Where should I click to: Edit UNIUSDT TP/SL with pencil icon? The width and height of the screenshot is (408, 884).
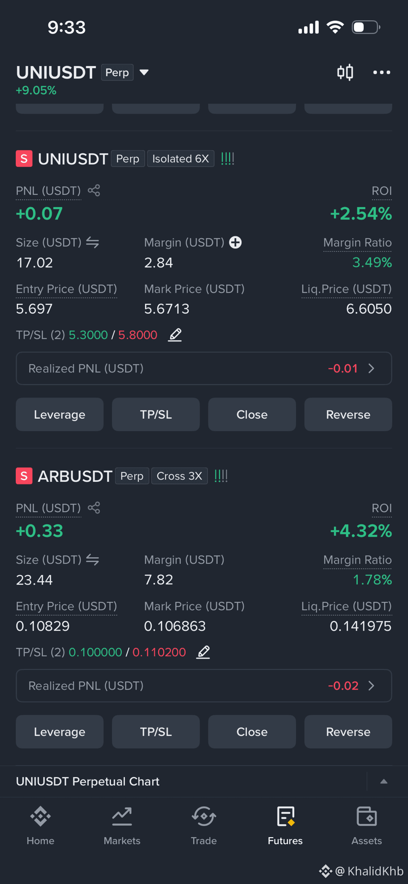point(175,335)
